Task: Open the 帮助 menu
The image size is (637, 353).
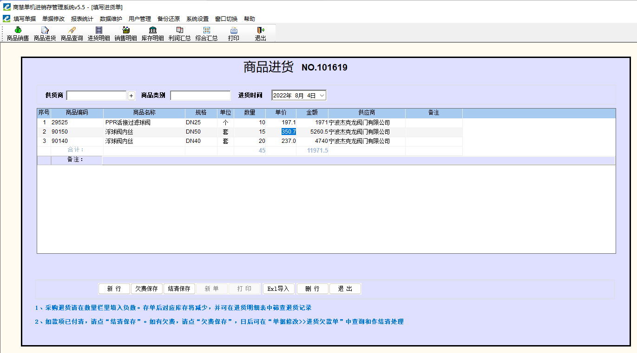Action: pos(250,19)
